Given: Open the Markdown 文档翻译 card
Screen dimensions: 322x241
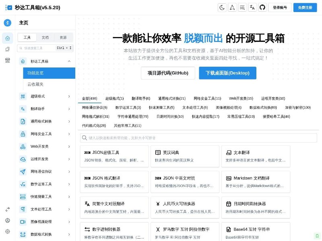Looking at the screenshot, I should click(x=256, y=182).
